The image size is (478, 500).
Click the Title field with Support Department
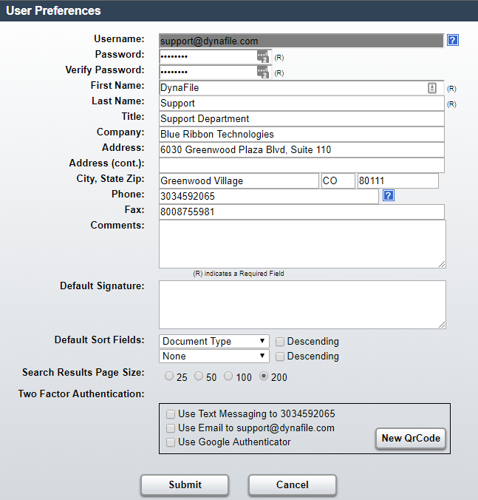pos(301,118)
